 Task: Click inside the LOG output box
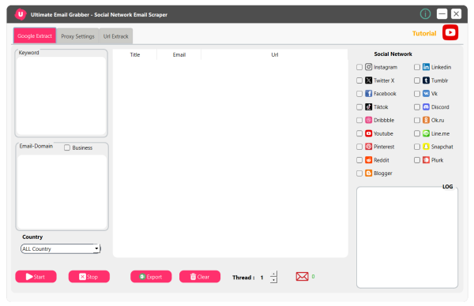click(x=407, y=237)
